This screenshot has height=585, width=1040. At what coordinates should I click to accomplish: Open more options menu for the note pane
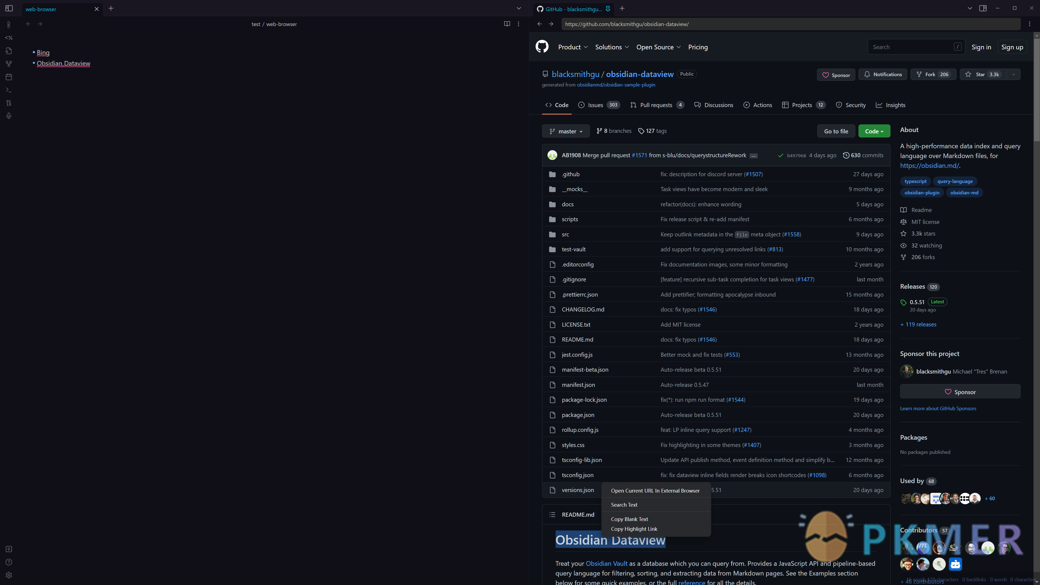(519, 24)
